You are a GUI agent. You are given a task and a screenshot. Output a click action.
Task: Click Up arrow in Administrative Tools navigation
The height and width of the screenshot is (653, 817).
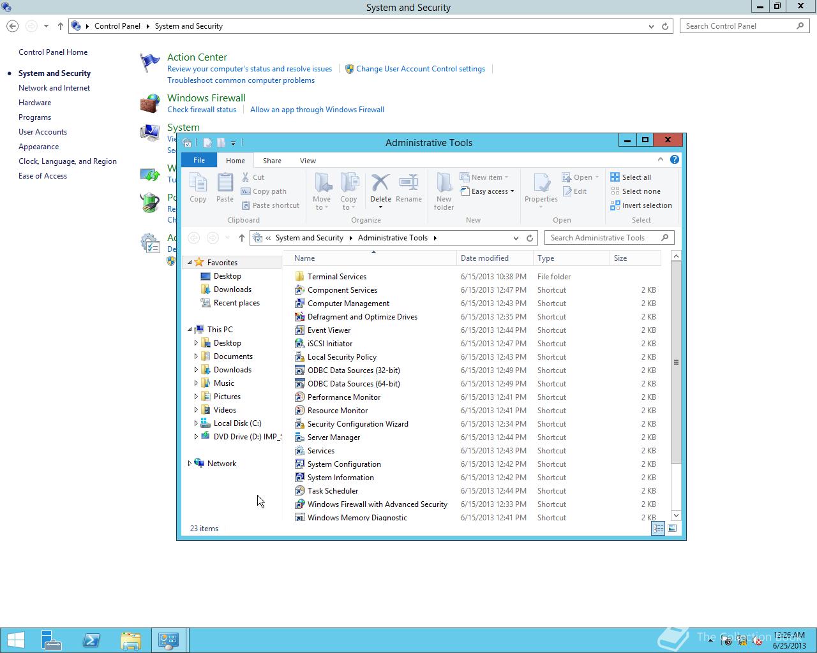[241, 238]
